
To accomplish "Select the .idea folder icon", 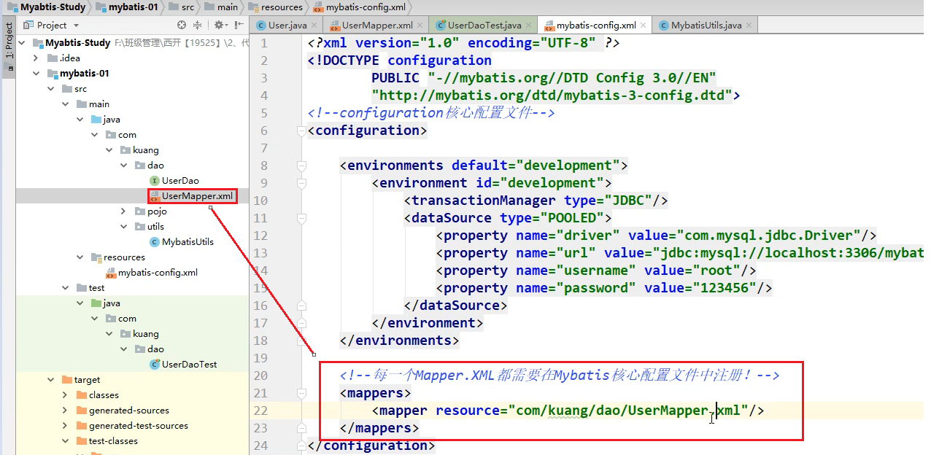I will click(x=52, y=58).
